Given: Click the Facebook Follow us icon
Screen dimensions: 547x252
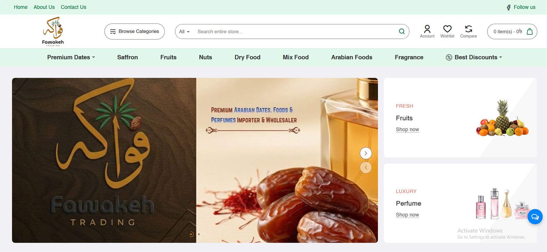Looking at the screenshot, I should pyautogui.click(x=509, y=7).
